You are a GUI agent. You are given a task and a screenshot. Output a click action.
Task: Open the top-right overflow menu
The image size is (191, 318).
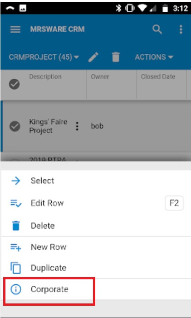[x=181, y=30]
